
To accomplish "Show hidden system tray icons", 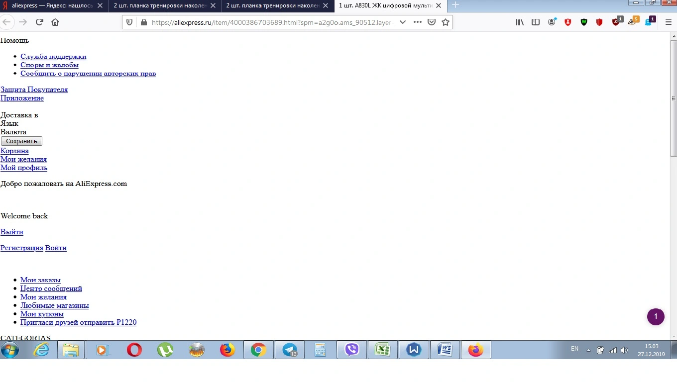I will click(588, 350).
